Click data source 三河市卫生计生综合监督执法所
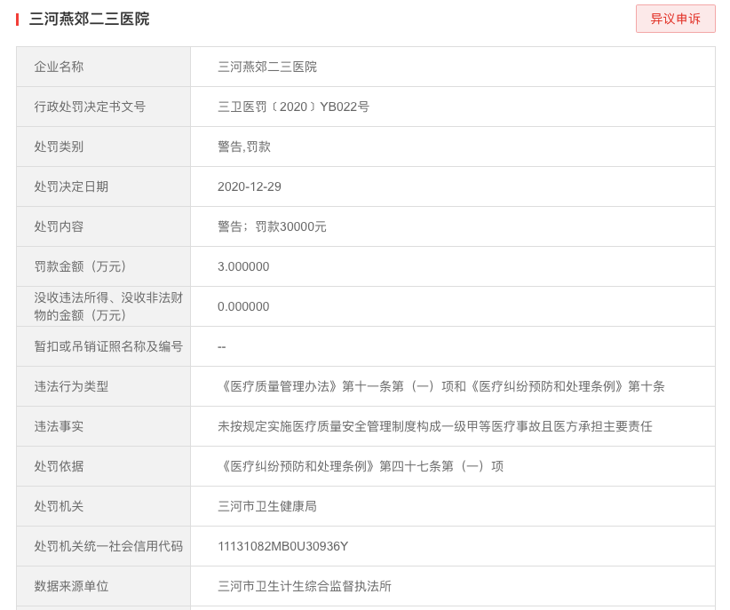Screen dimensions: 730x610 (x=305, y=586)
